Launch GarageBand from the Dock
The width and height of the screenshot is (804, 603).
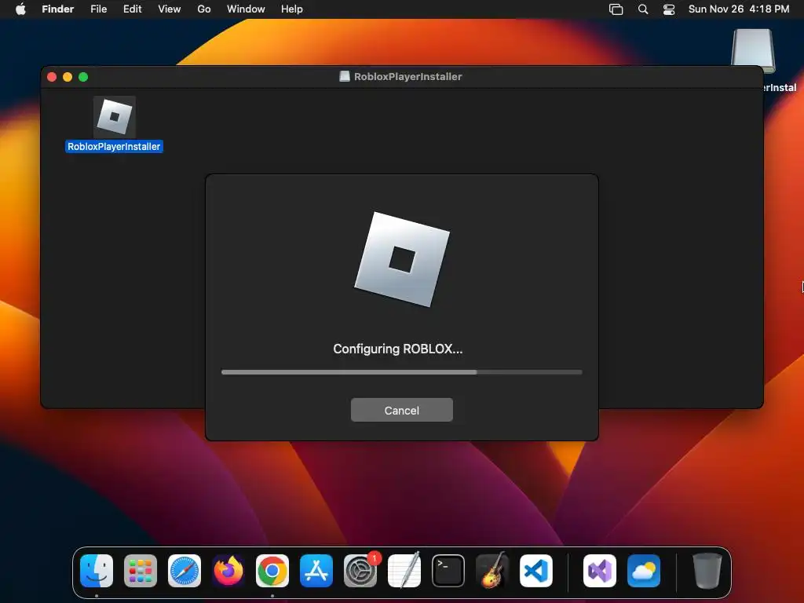coord(492,570)
